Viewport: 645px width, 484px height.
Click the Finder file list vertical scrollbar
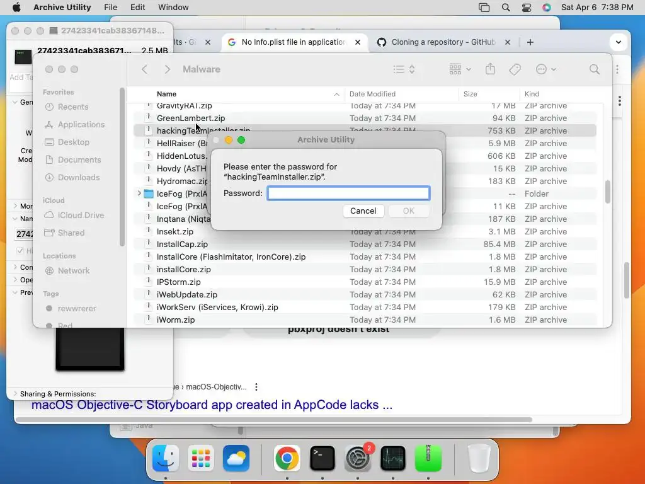[x=608, y=192]
